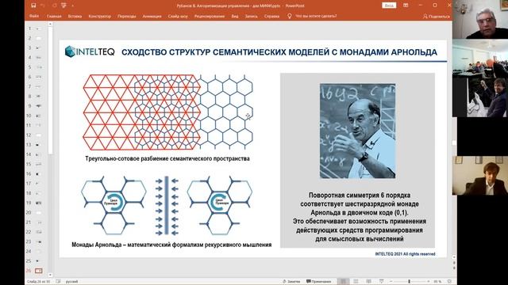
Task: Select bottom participant video tile
Action: click(x=480, y=176)
